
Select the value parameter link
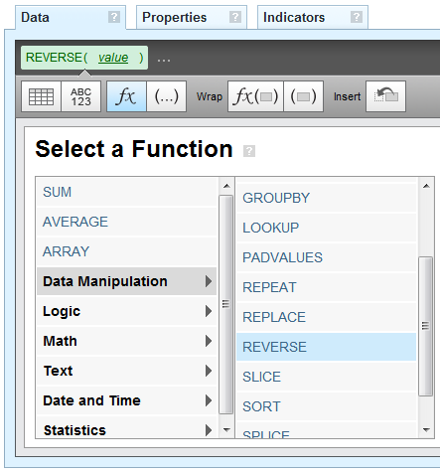click(113, 58)
